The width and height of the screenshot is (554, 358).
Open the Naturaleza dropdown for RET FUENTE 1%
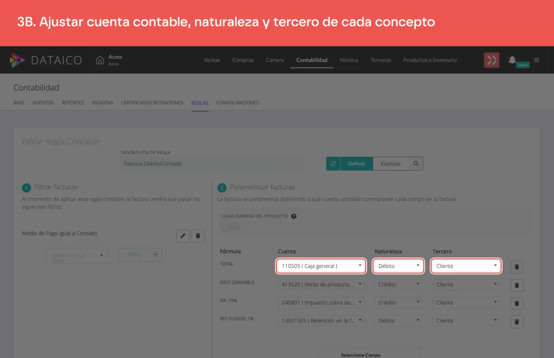click(398, 321)
